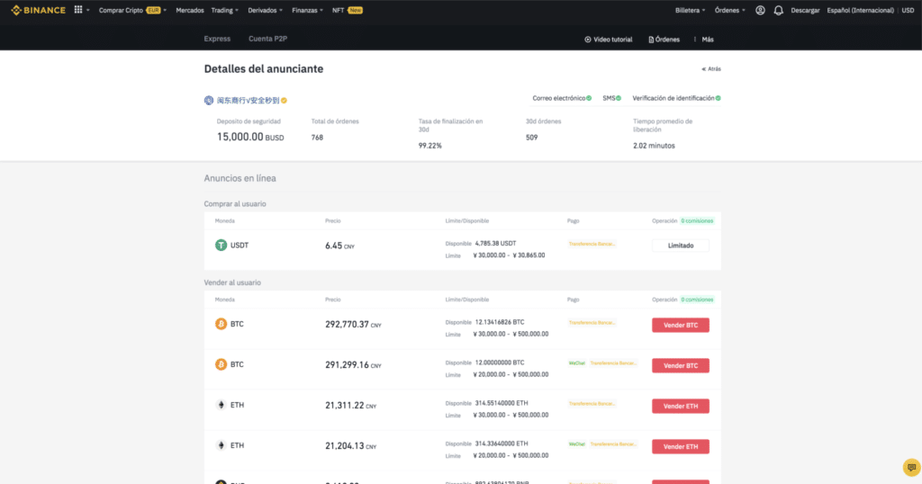The height and width of the screenshot is (484, 922).
Task: Switch to the Cuenta P2P tab
Action: pyautogui.click(x=267, y=39)
